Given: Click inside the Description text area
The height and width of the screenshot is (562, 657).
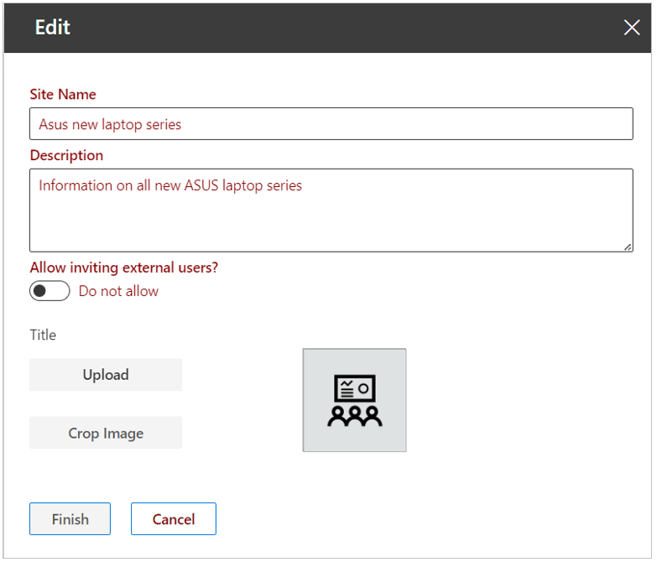Looking at the screenshot, I should point(331,211).
